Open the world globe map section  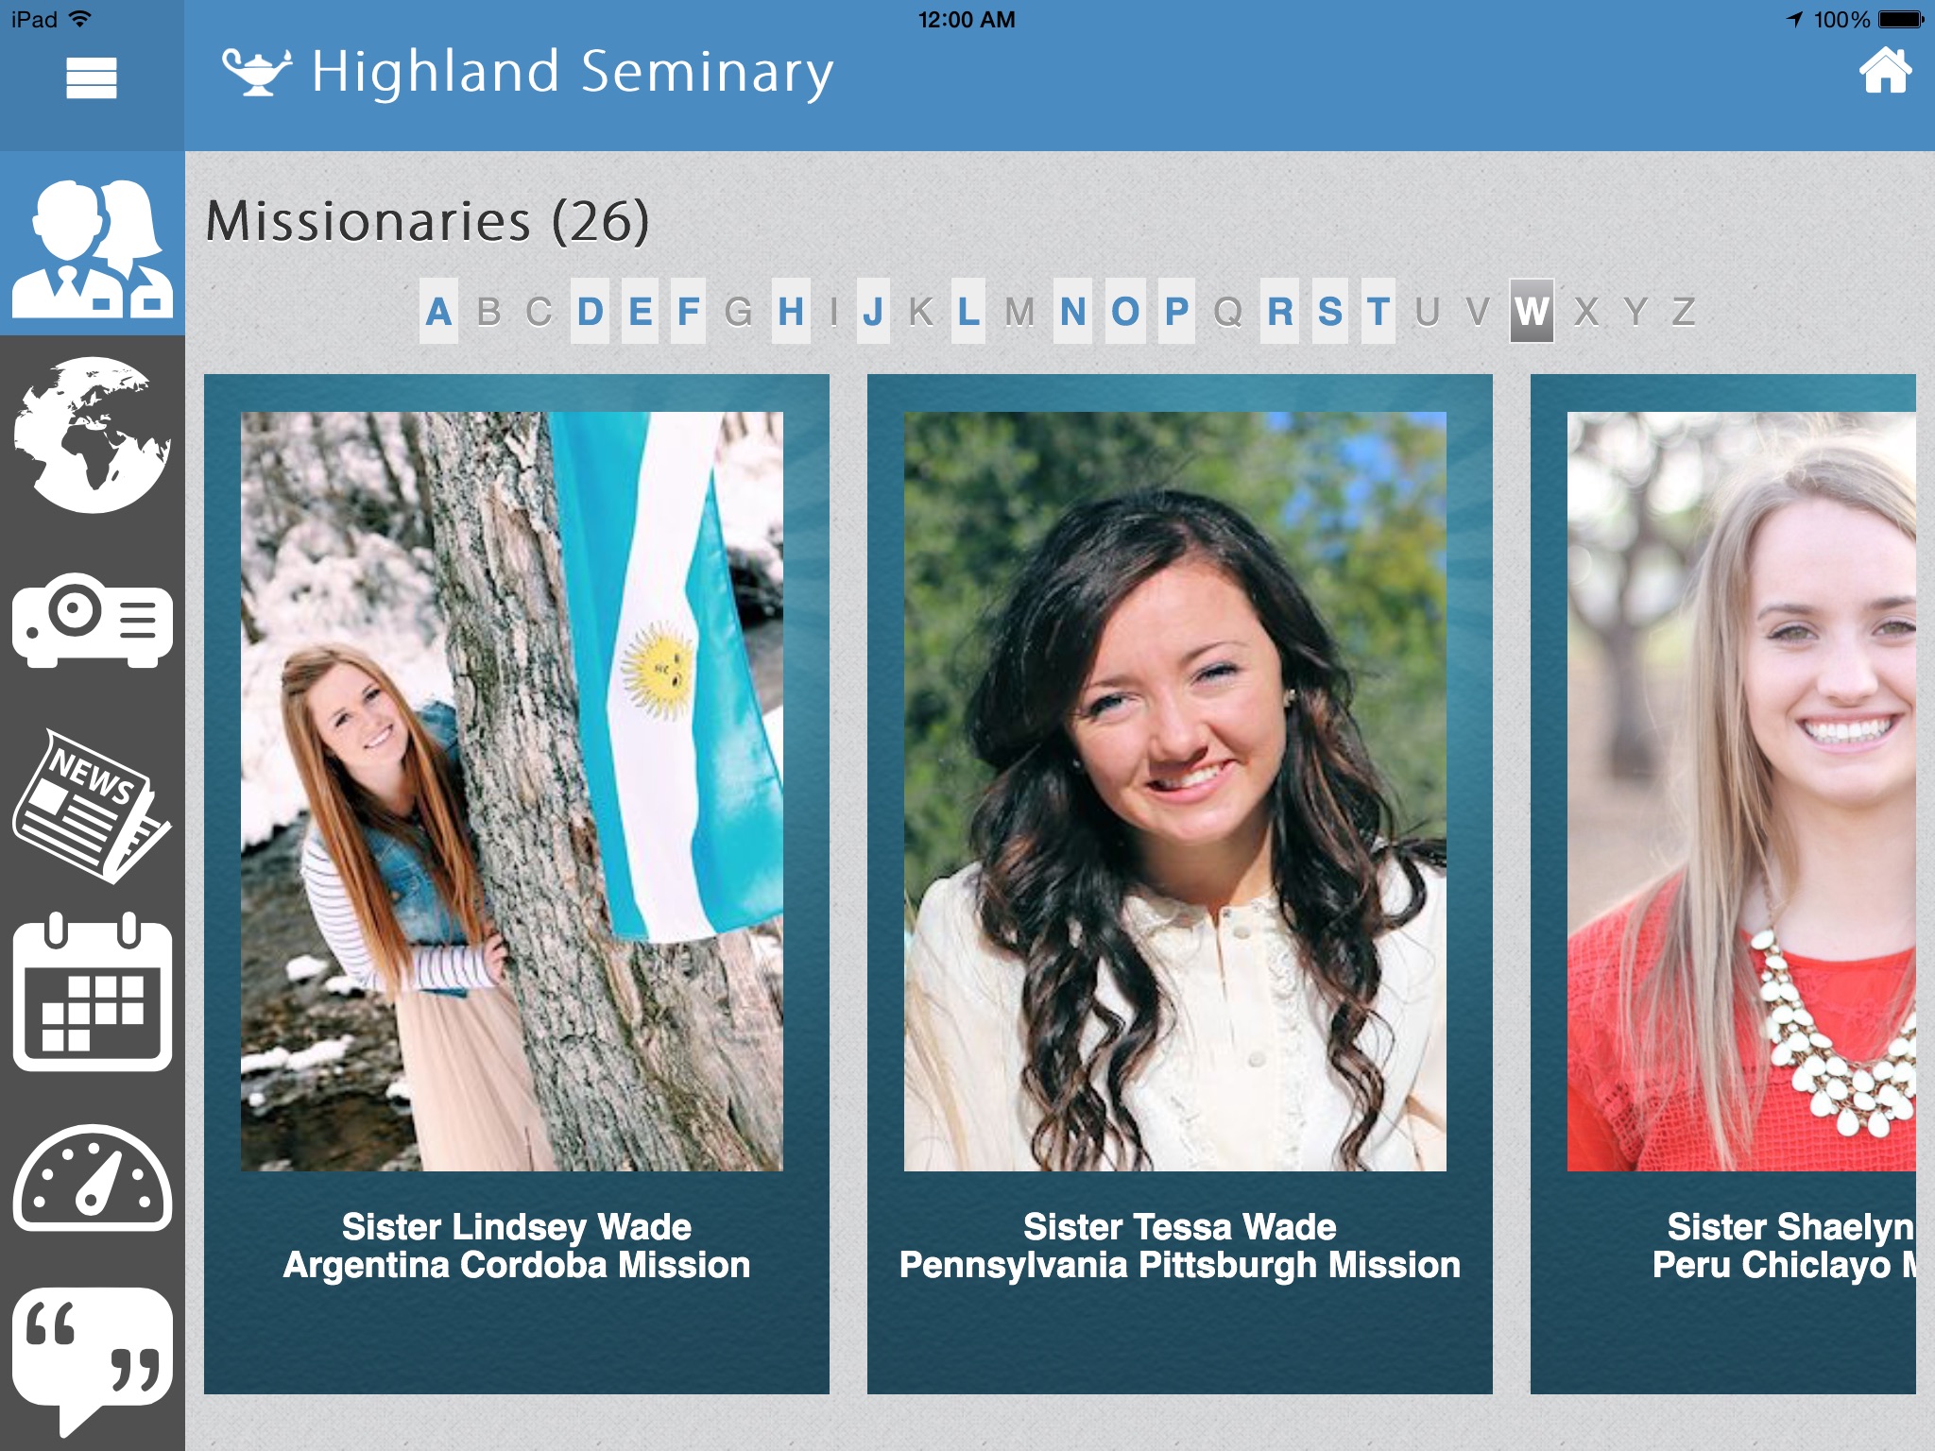93,435
